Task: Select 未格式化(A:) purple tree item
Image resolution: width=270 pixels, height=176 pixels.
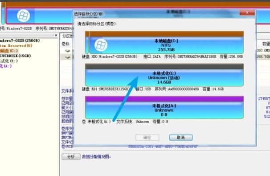Action: (6, 66)
